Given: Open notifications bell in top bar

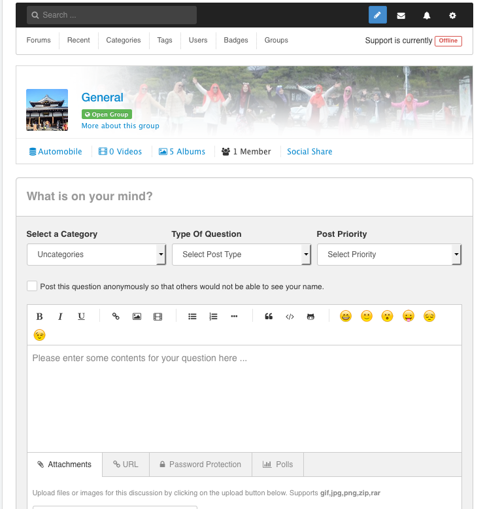Looking at the screenshot, I should pos(427,15).
